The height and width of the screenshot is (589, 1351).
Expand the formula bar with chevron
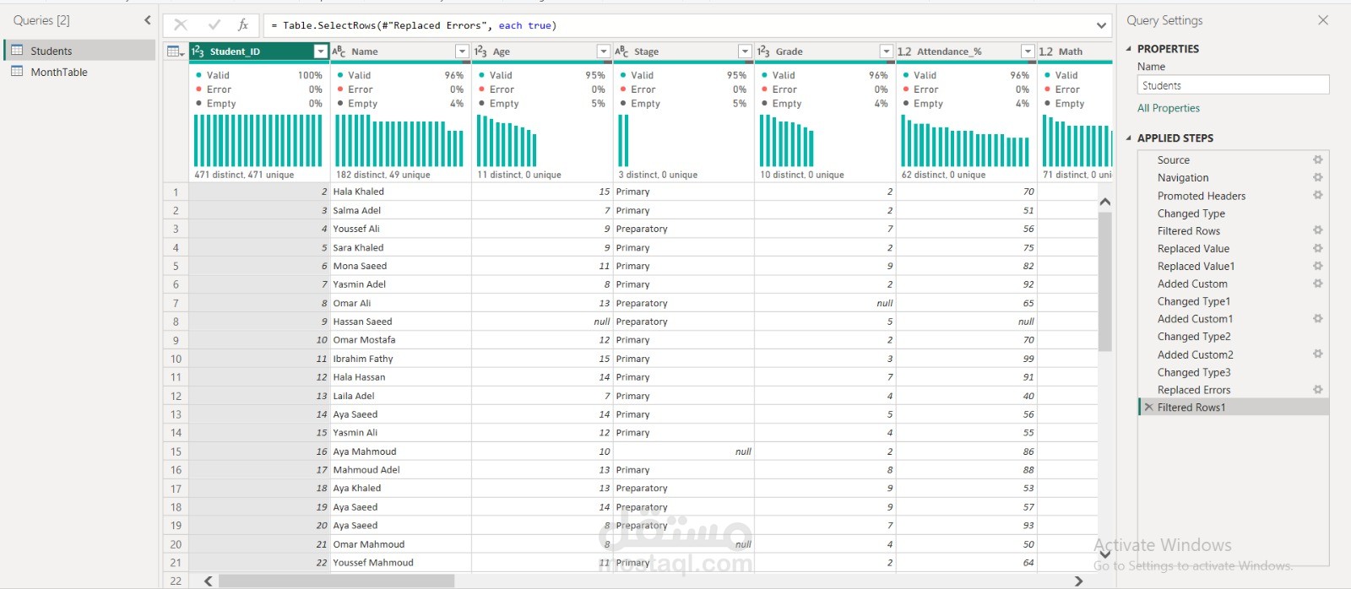coord(1101,25)
